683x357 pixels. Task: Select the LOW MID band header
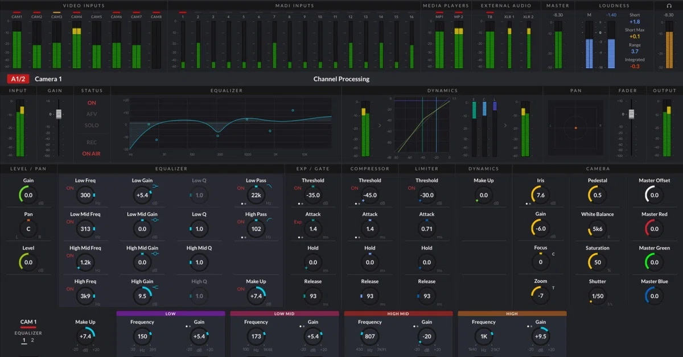pos(285,313)
